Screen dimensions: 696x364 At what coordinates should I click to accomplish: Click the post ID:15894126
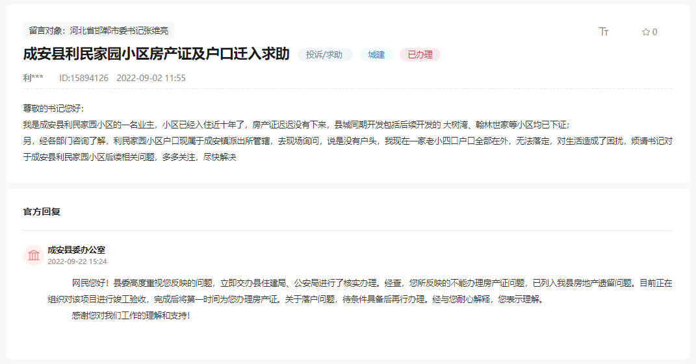click(84, 78)
